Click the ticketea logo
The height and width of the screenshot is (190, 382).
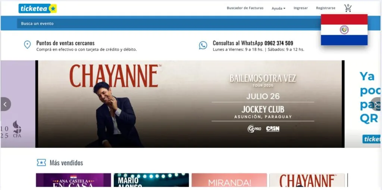pos(38,9)
